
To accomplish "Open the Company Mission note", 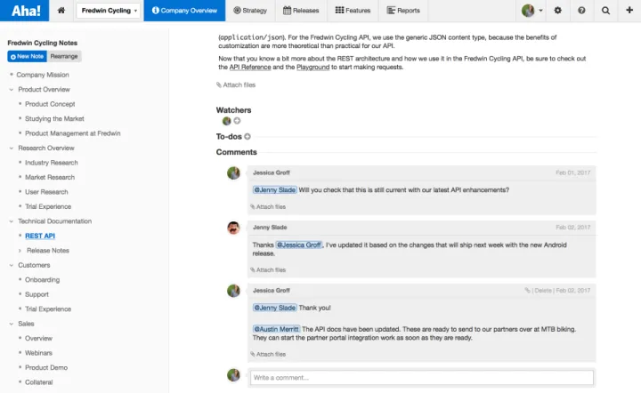I will tap(43, 75).
